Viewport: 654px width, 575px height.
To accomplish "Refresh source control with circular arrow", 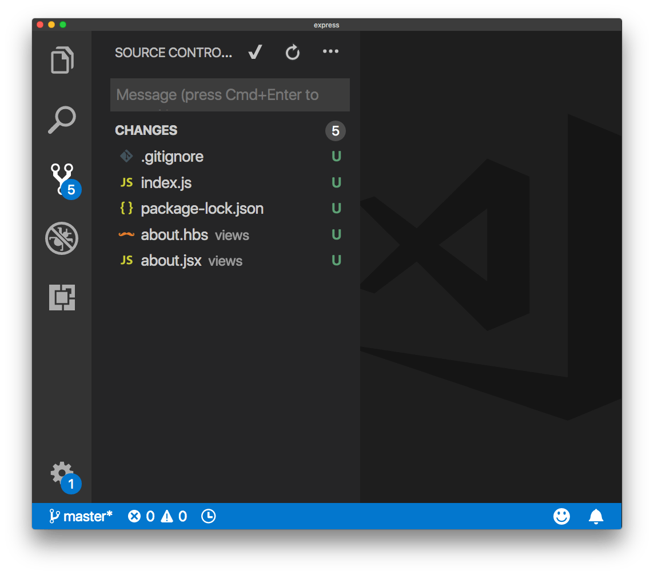I will click(293, 53).
